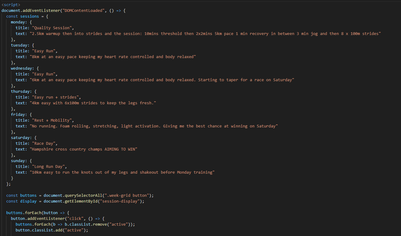Click the monday key in sessions
This screenshot has height=236, width=401.
(19, 22)
